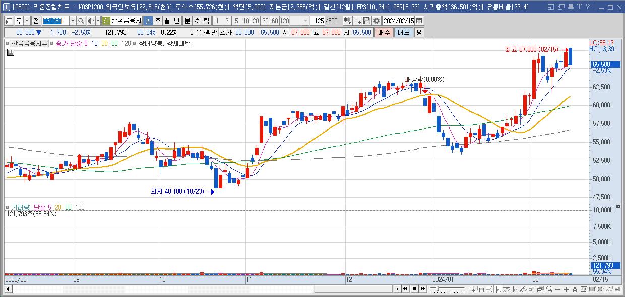Viewport: 625px width, 297px height.
Task: Click the A text tool icon at bottom
Action: [x=575, y=289]
